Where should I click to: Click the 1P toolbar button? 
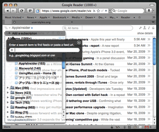[30, 11]
